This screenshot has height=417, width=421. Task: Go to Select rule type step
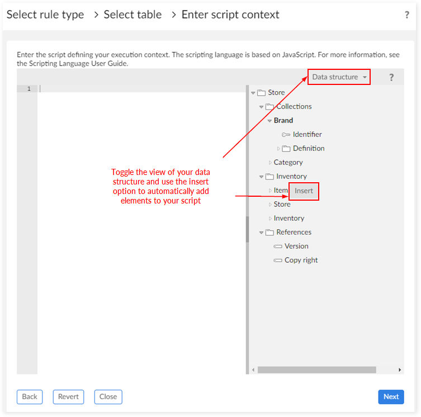point(45,15)
